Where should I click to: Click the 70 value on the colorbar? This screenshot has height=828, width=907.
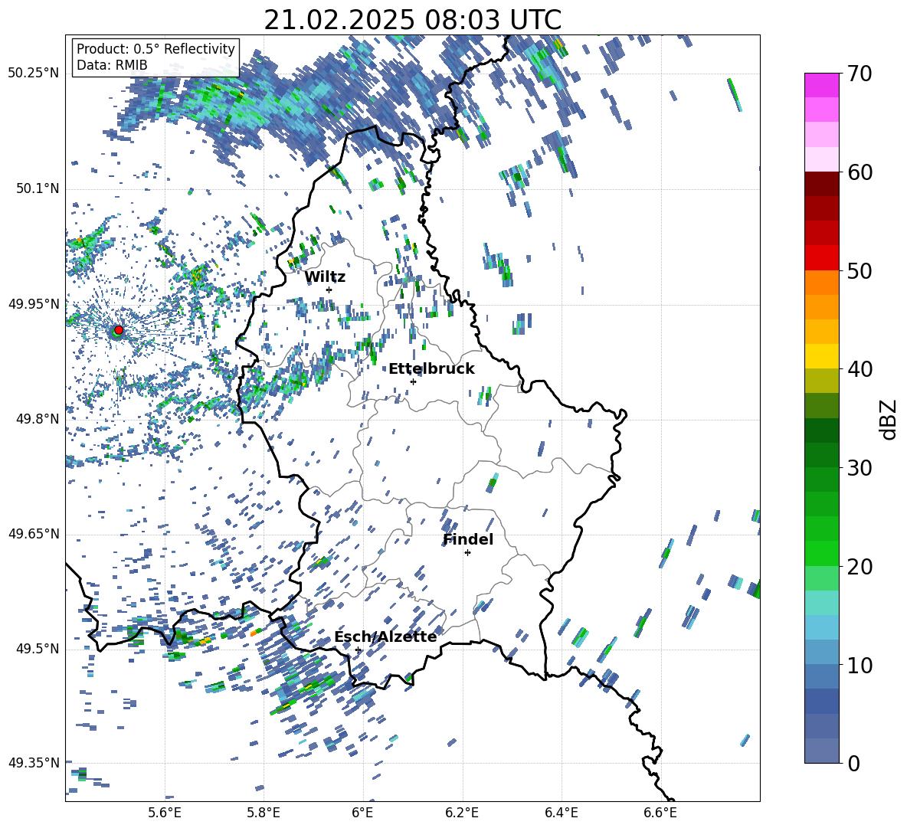860,74
